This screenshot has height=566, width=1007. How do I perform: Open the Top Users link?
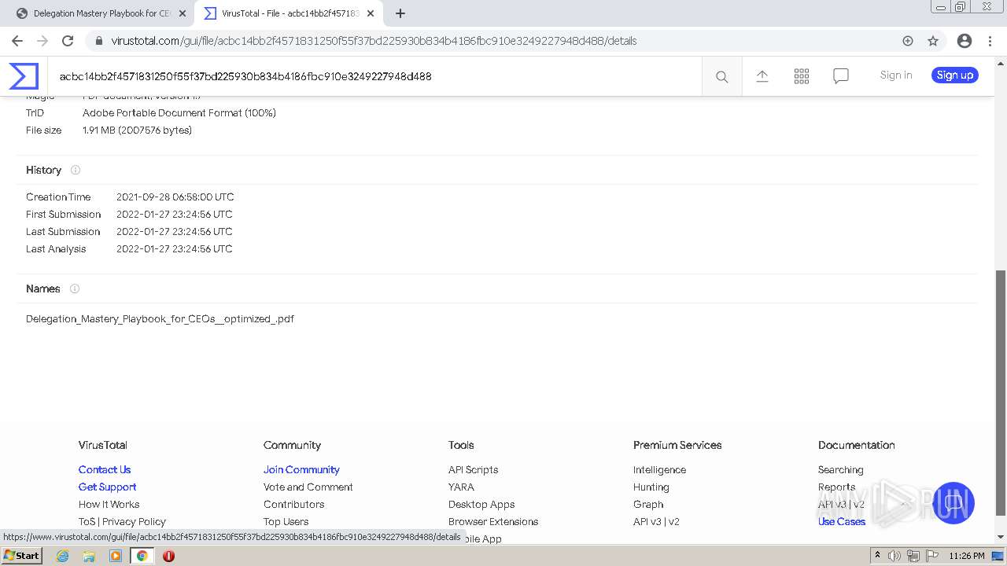(286, 521)
